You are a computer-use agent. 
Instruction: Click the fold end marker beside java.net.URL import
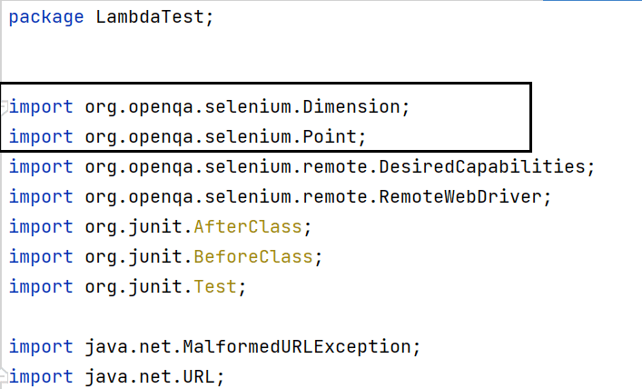(x=5, y=376)
